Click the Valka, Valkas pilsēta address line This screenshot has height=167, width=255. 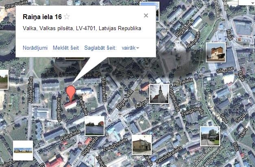pyautogui.click(x=82, y=29)
